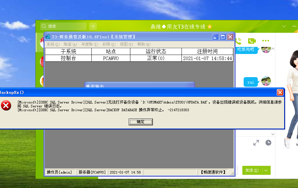Image resolution: width=298 pixels, height=188 pixels.
Task: Select the 正常(0) status cell
Action: click(x=156, y=58)
